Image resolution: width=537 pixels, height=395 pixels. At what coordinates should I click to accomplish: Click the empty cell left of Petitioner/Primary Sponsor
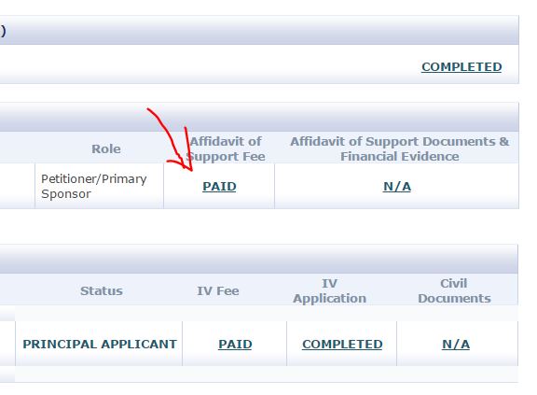17,186
